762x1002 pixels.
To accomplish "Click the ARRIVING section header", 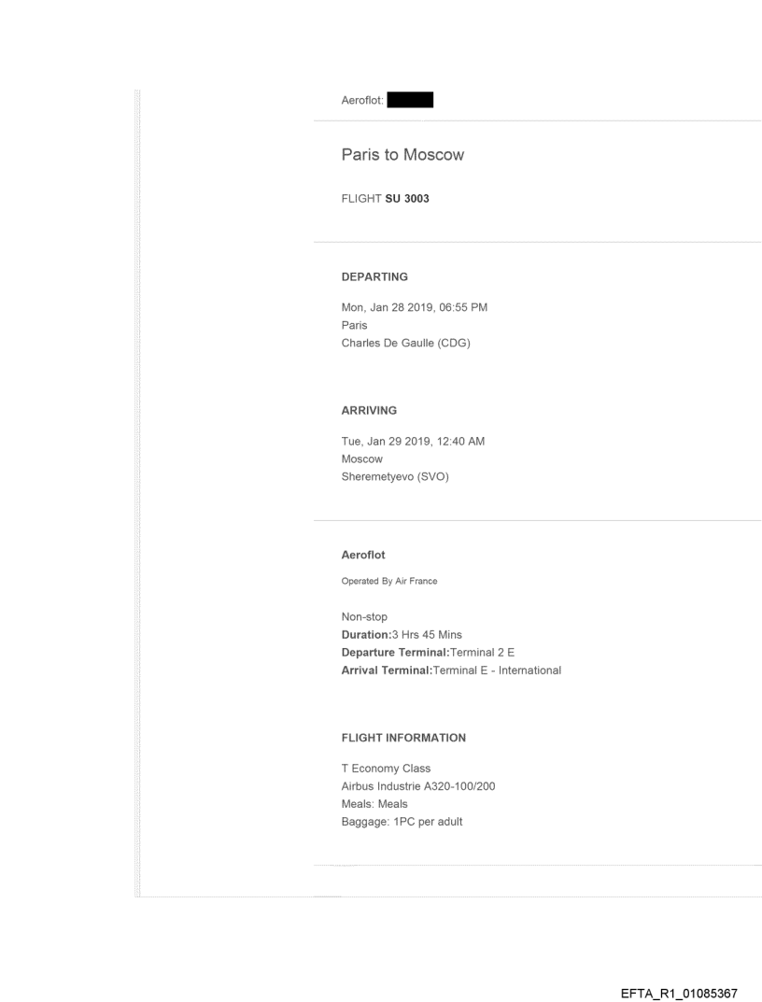I will pyautogui.click(x=369, y=410).
